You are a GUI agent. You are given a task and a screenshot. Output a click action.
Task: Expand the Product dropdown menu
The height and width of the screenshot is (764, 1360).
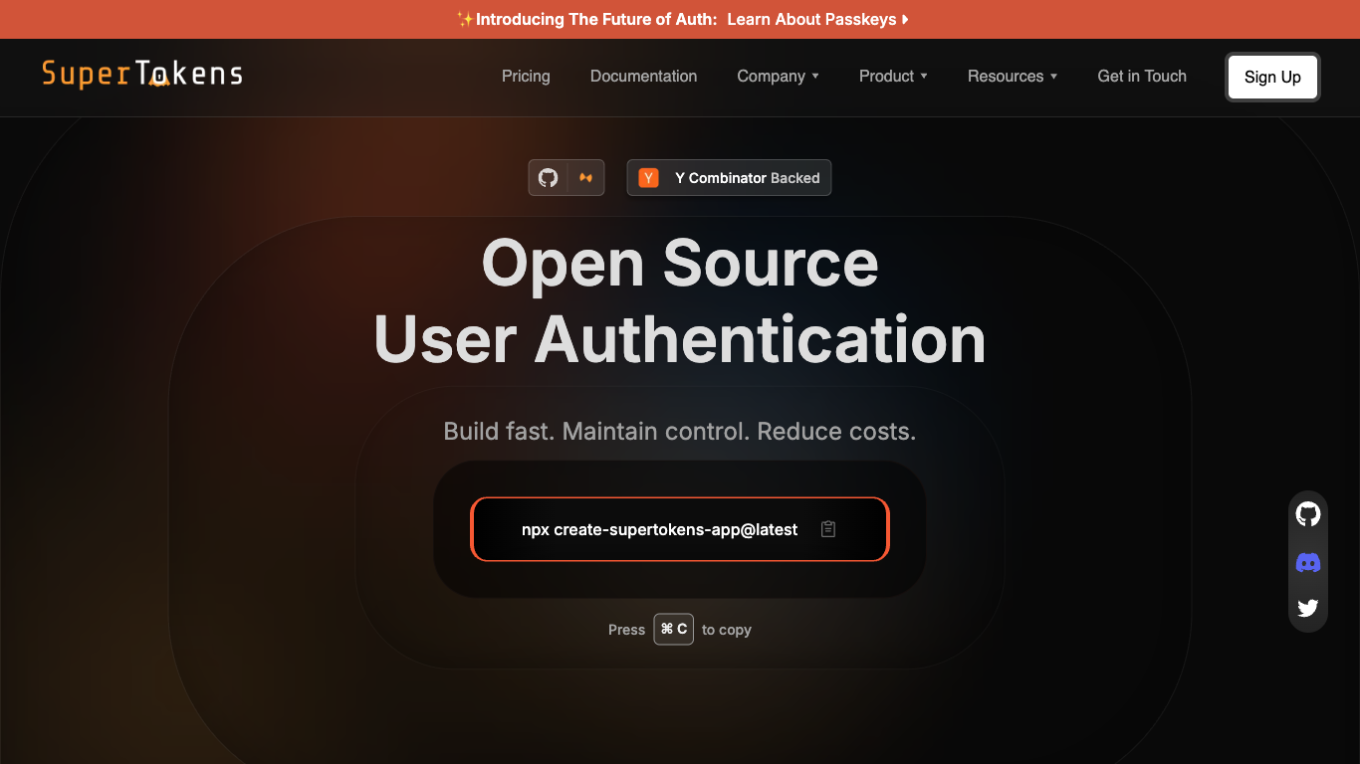[x=893, y=77]
